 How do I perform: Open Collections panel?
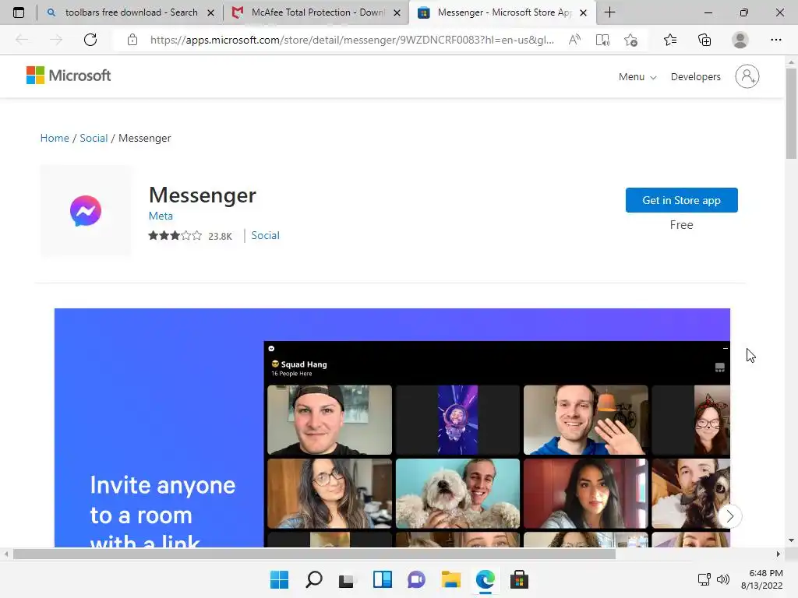(704, 40)
